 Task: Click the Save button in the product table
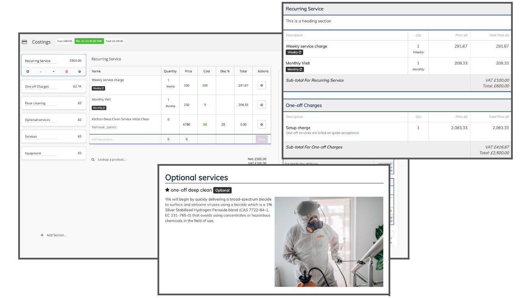coord(262,139)
